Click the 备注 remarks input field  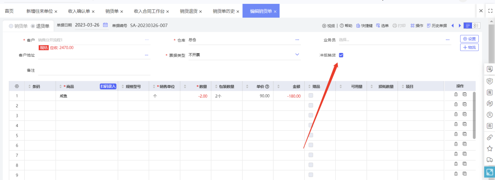(94, 71)
